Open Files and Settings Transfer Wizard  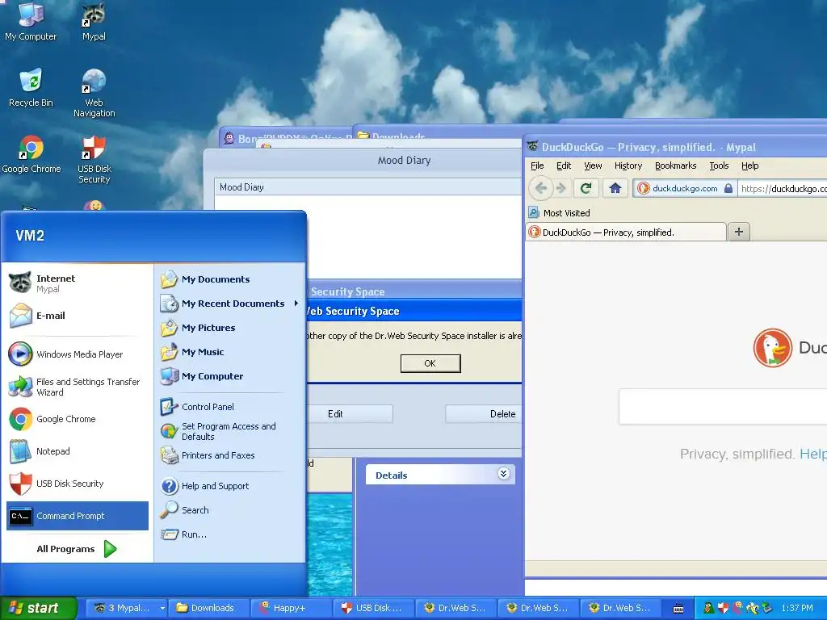[77, 387]
